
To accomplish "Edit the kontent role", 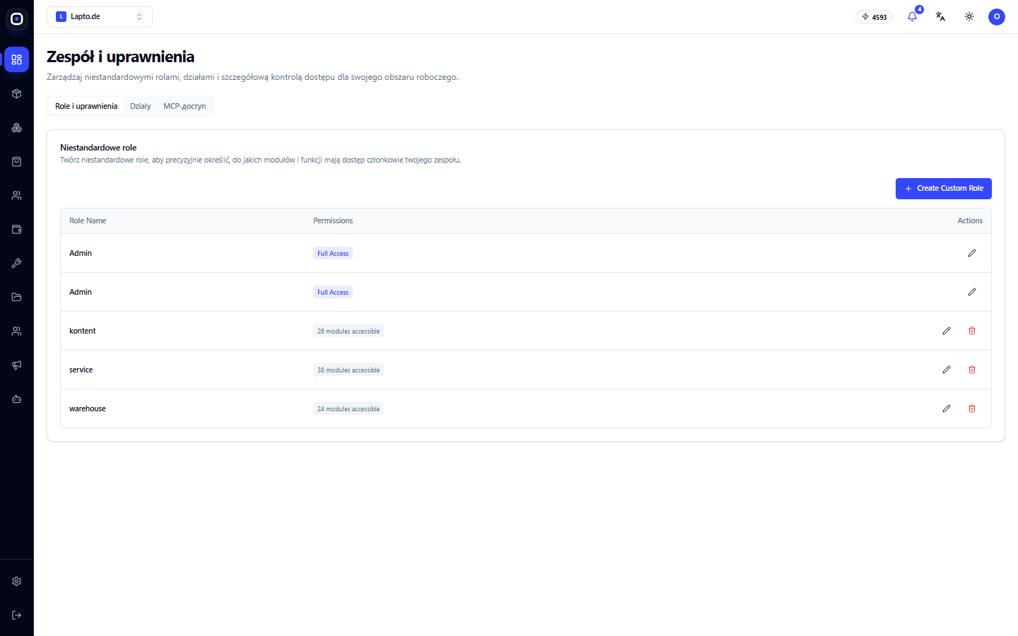I will coord(947,331).
